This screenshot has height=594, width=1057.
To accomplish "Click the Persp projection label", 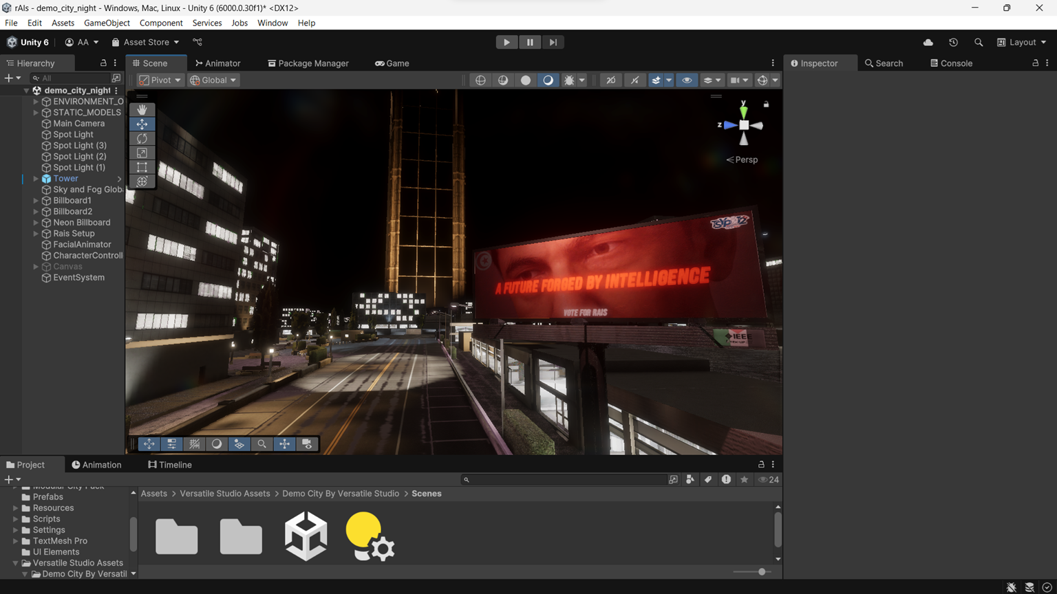I will (x=742, y=159).
